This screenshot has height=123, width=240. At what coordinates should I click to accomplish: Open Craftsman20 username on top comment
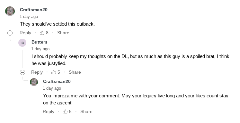click(x=34, y=10)
